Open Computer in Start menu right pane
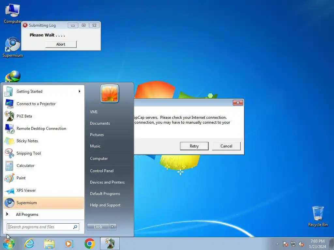Image resolution: width=334 pixels, height=250 pixels. 99,159
